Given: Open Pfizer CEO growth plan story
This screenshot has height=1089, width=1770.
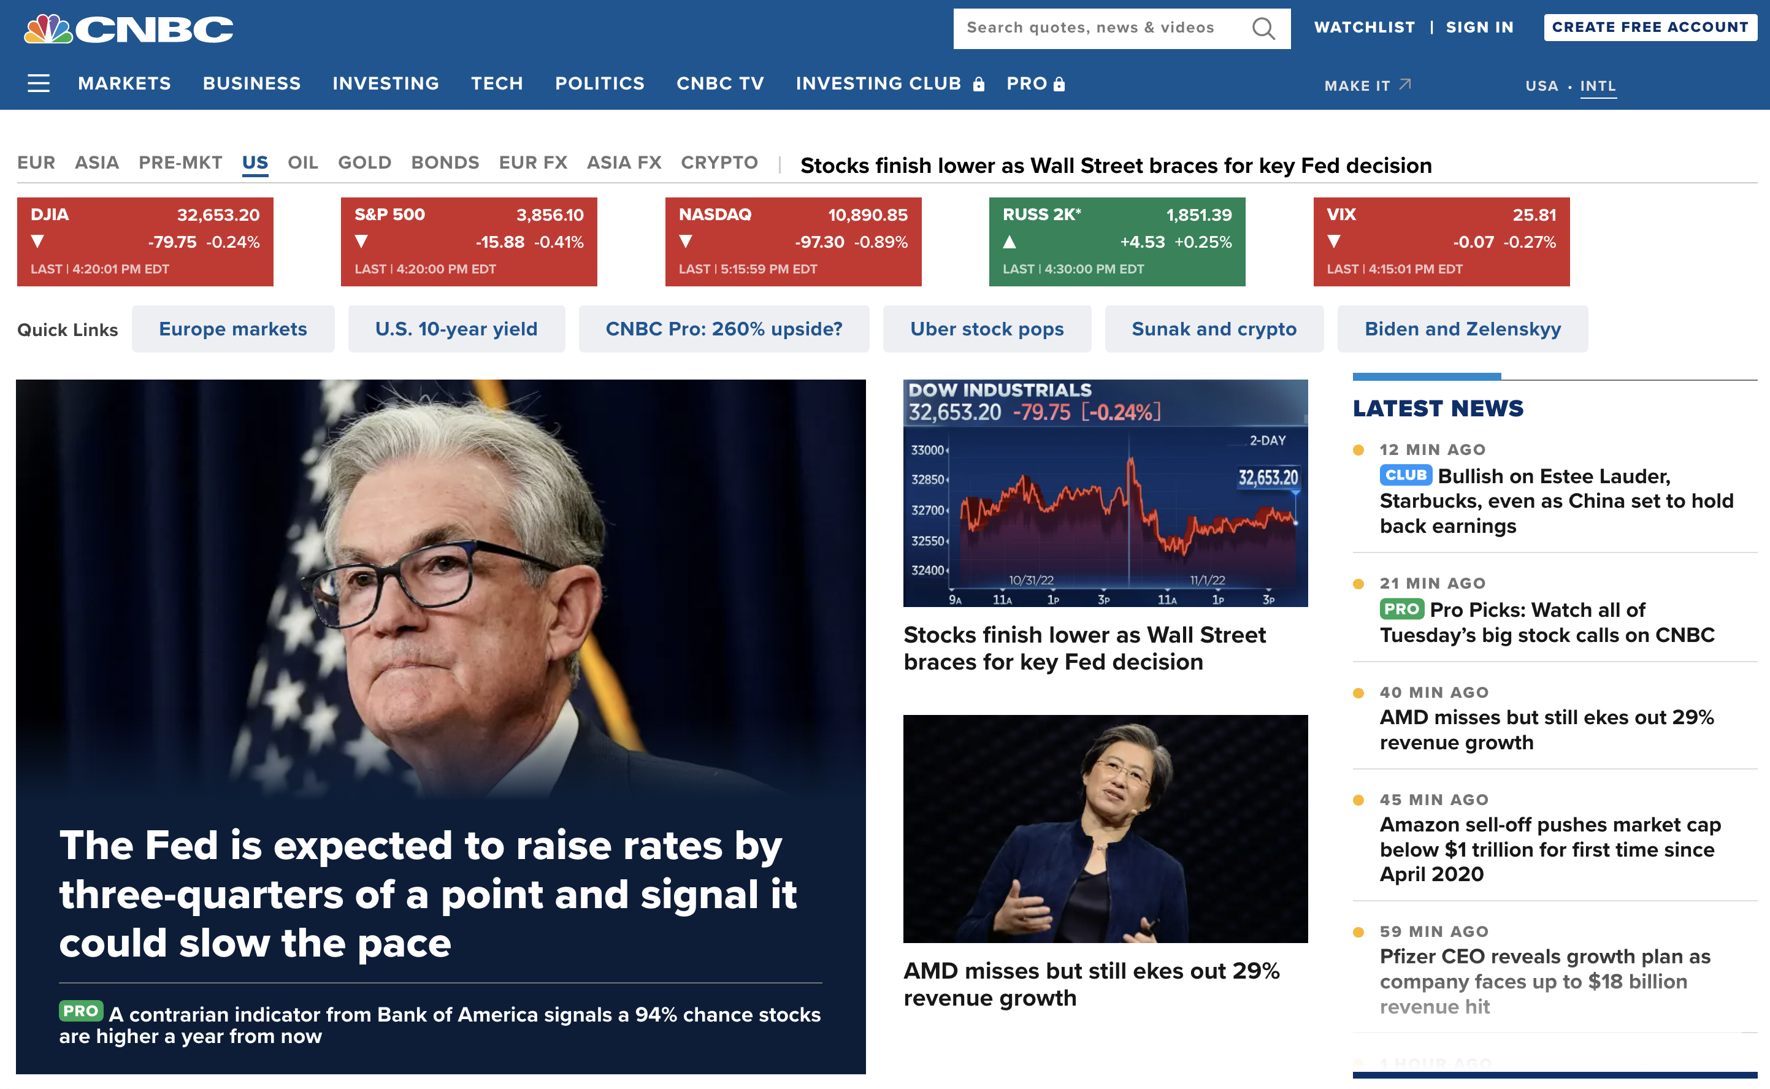Looking at the screenshot, I should coord(1544,981).
